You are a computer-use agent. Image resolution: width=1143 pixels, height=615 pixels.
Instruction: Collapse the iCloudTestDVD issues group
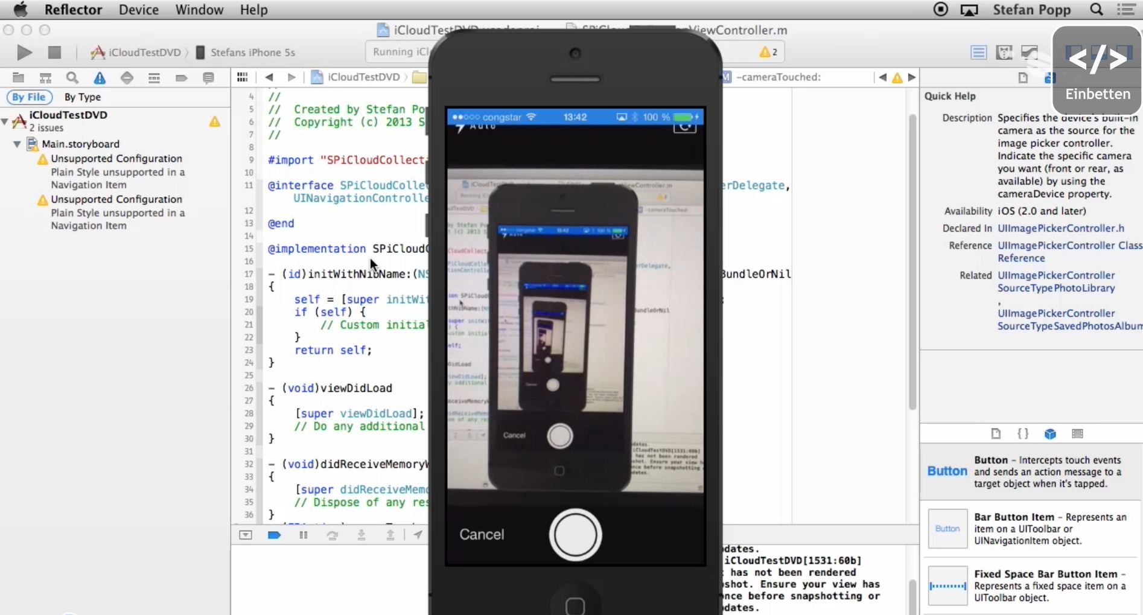point(5,121)
